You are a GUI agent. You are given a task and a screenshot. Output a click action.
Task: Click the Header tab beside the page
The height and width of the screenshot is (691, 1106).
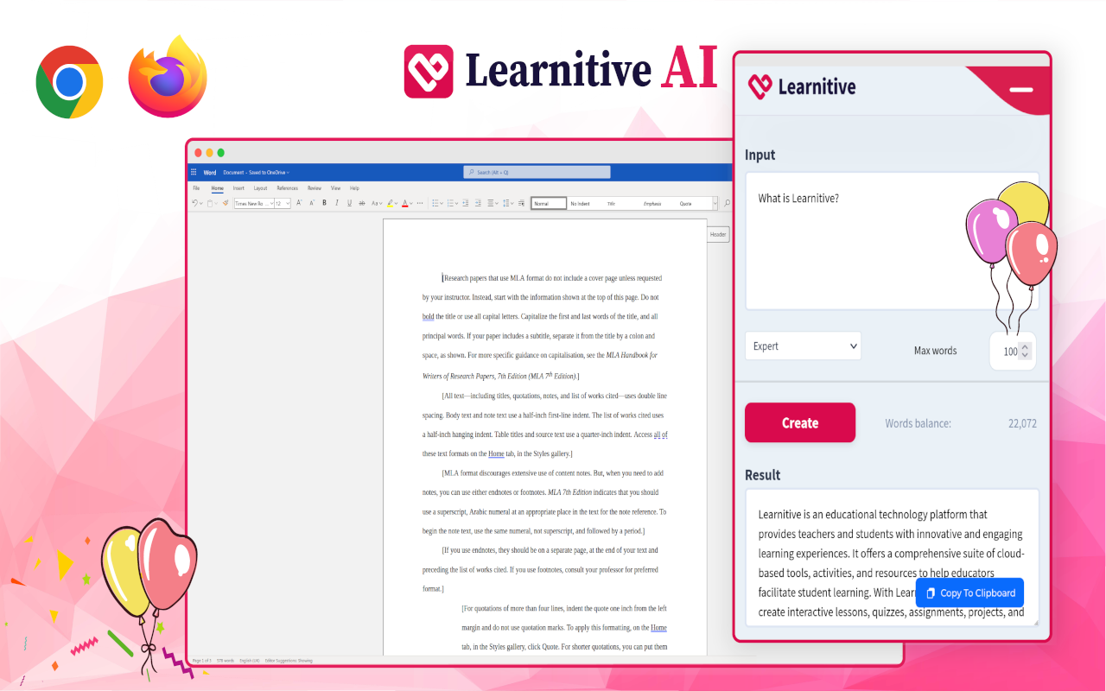click(718, 234)
